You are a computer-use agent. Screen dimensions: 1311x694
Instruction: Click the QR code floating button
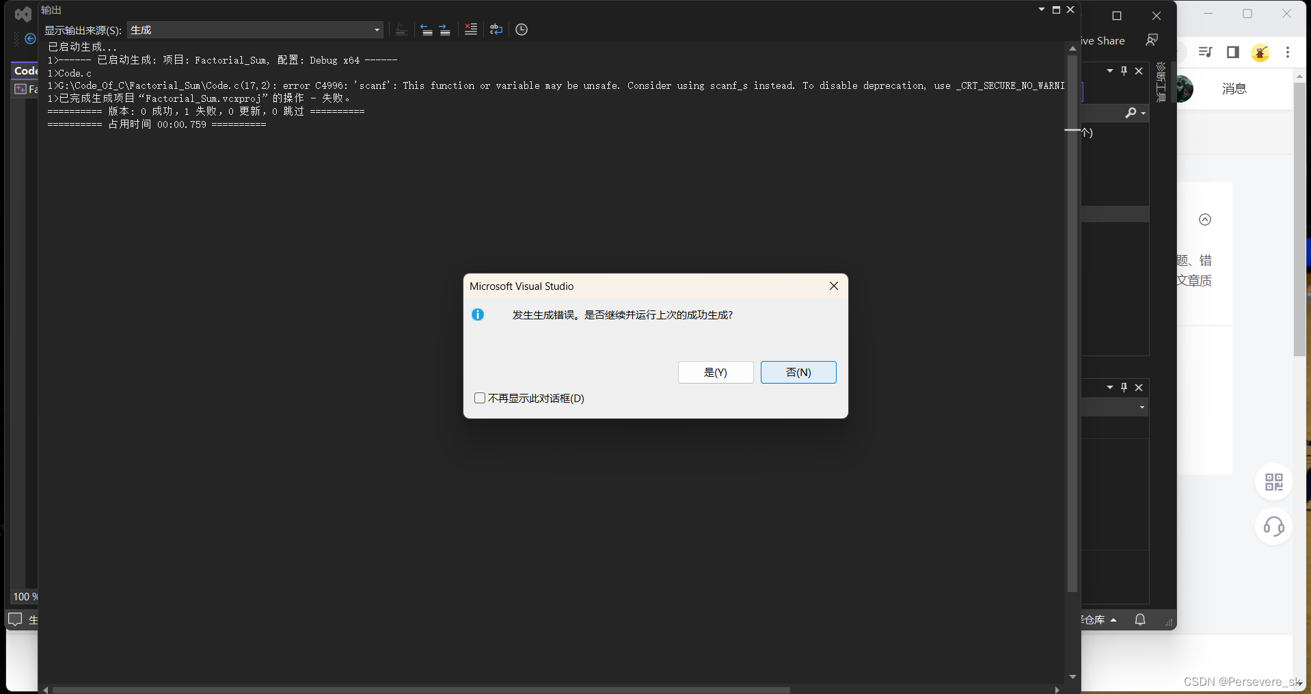coord(1274,482)
